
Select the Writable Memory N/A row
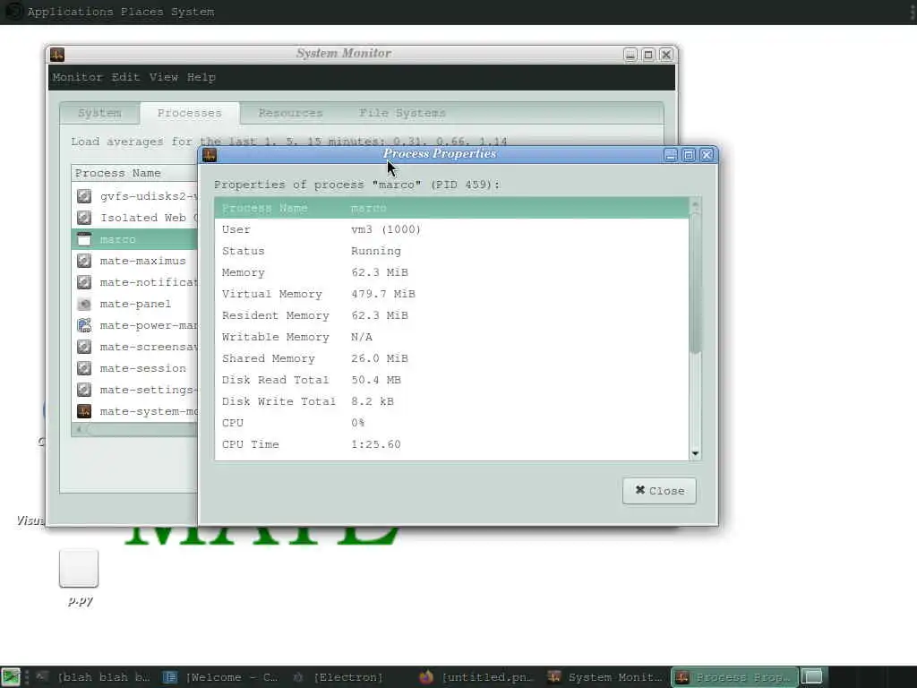451,337
